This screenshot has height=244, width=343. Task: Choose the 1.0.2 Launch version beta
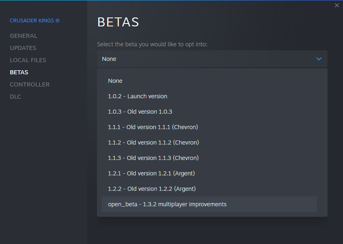tap(137, 96)
